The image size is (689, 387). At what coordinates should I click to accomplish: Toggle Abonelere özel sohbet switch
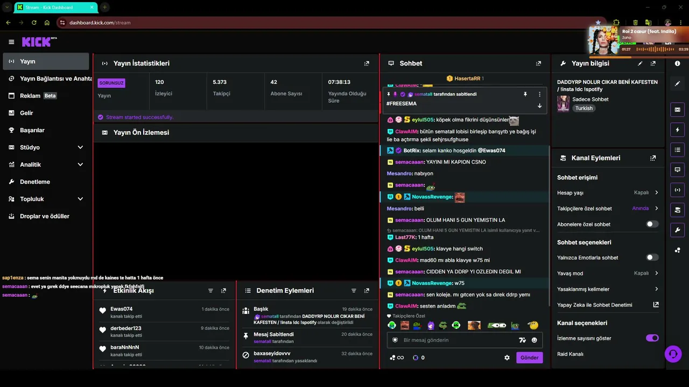pos(652,224)
